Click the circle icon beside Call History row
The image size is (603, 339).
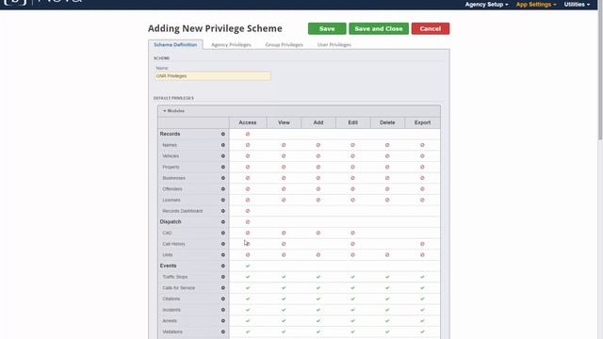click(x=223, y=244)
